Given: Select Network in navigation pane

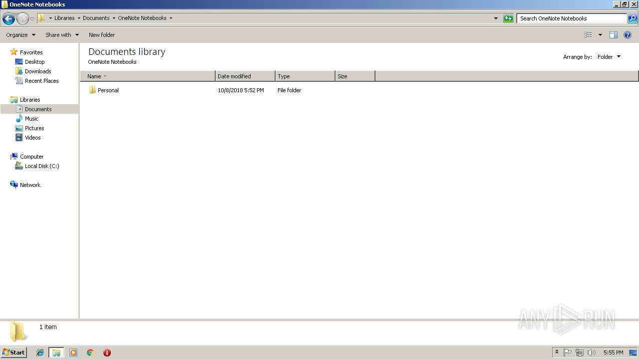Looking at the screenshot, I should pyautogui.click(x=30, y=185).
